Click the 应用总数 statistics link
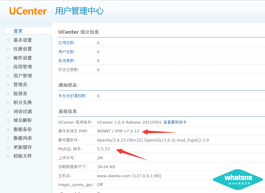Screen dimensions: 265x193 pyautogui.click(x=67, y=43)
